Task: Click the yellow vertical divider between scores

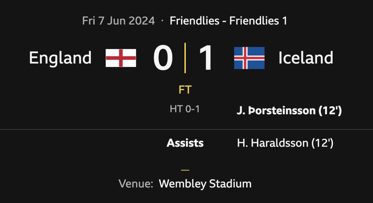Action: (185, 58)
